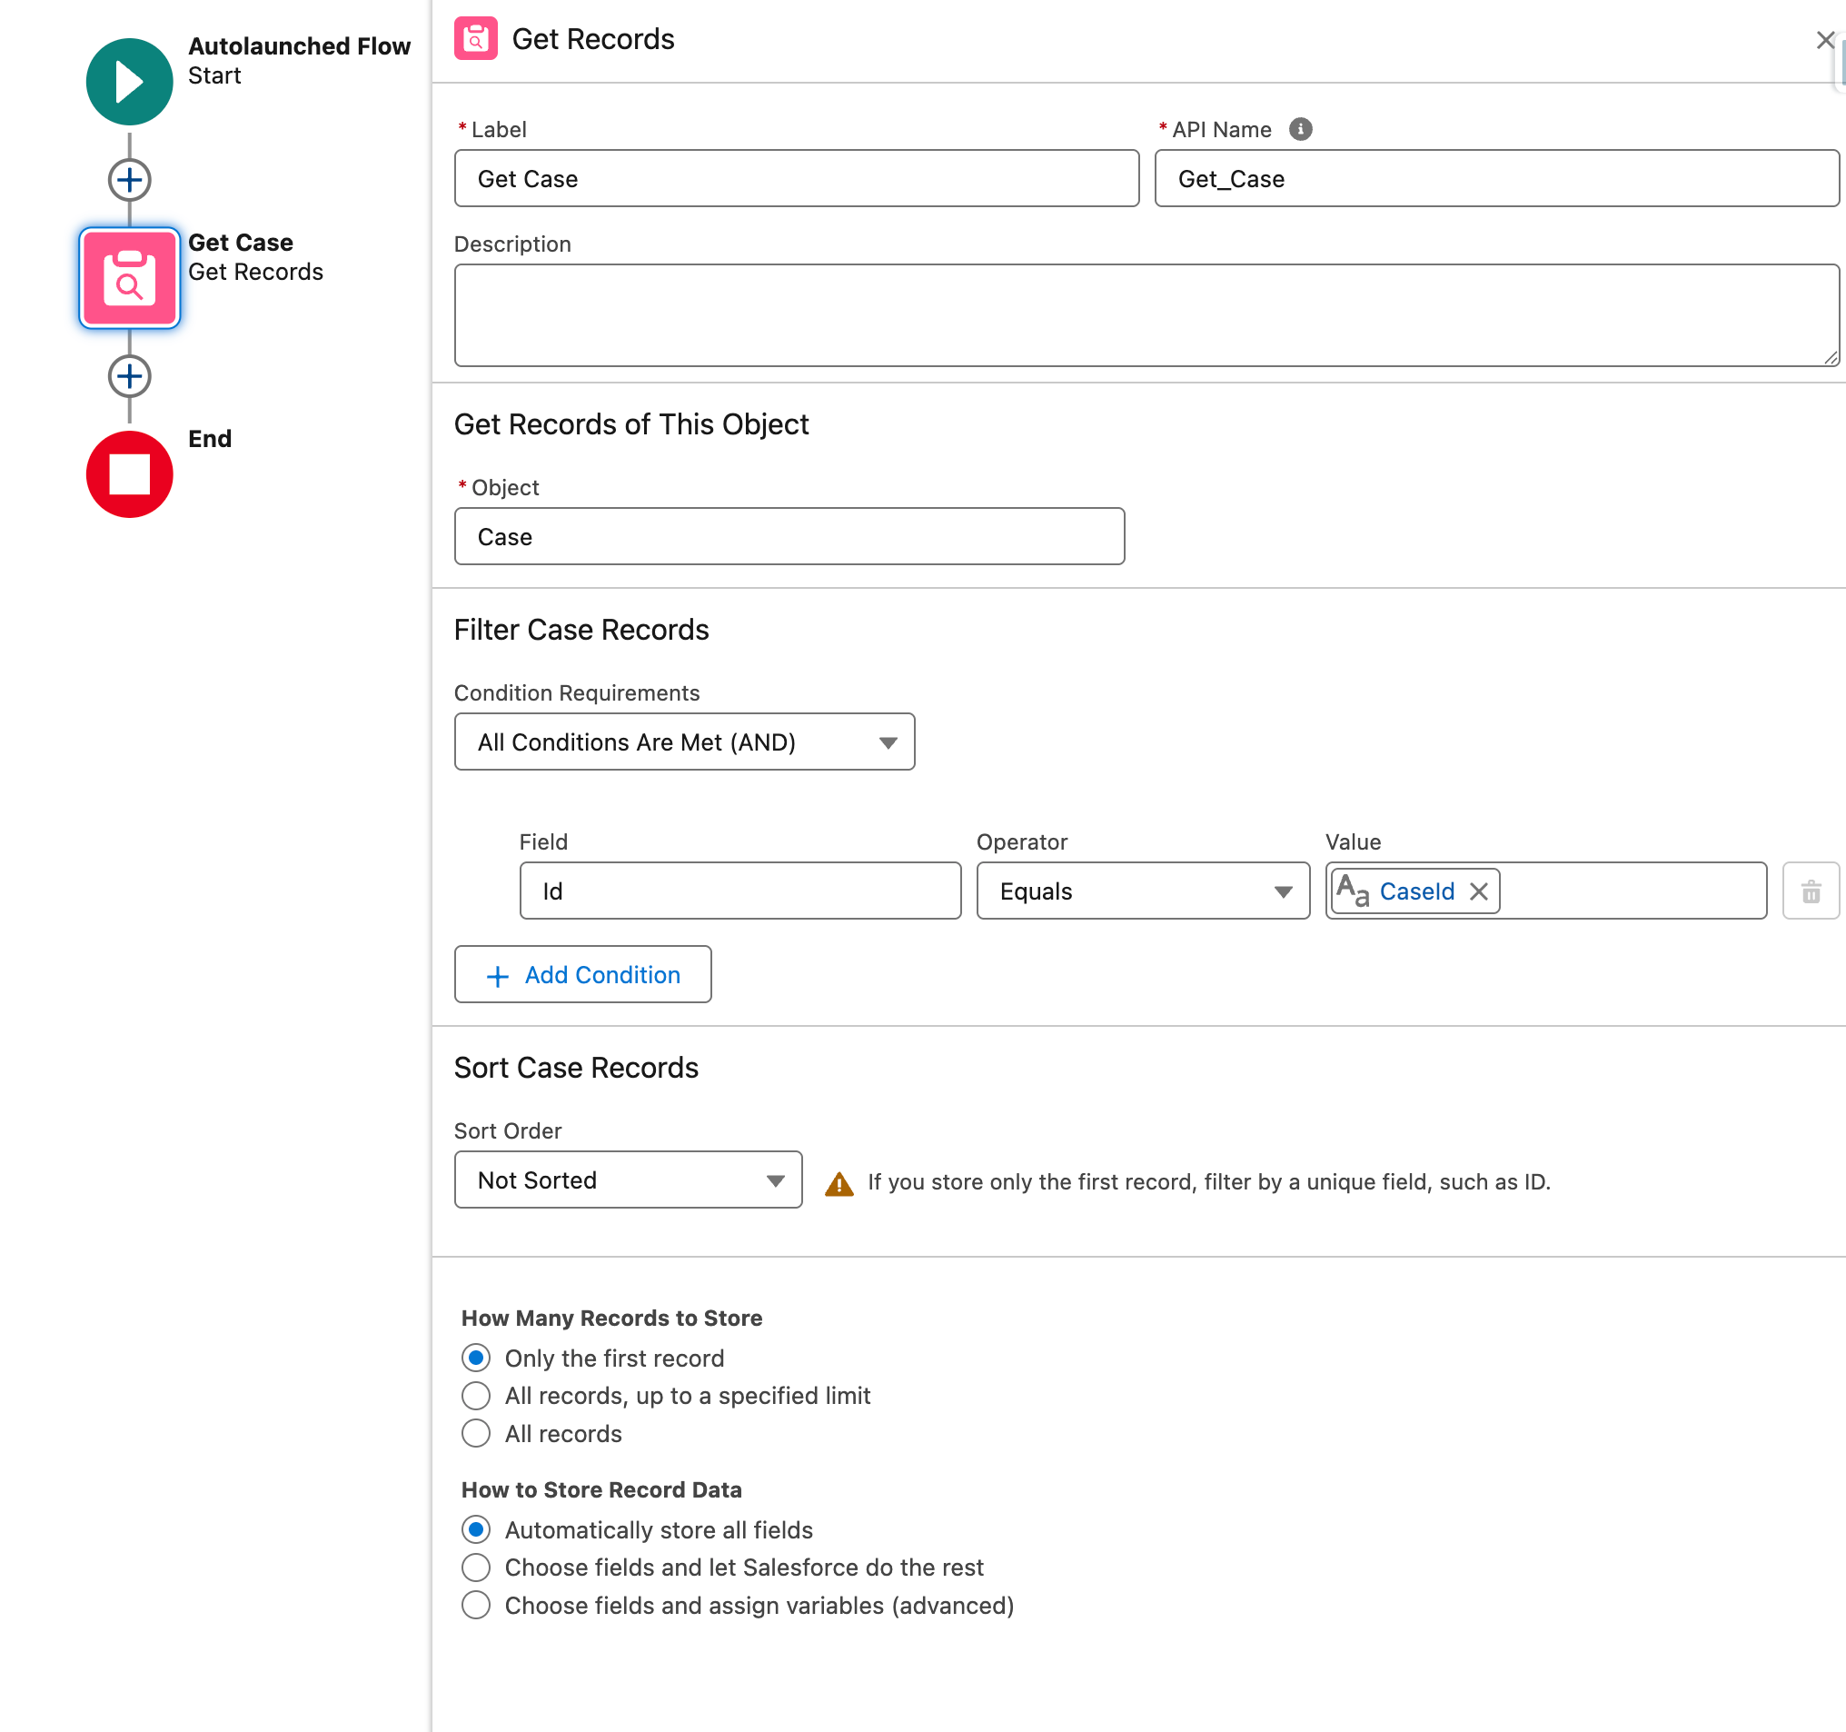The image size is (1846, 1732).
Task: Click the unique field warning message text
Action: pos(1209,1183)
